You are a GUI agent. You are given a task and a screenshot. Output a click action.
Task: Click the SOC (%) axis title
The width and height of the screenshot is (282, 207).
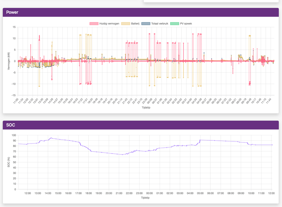tap(8, 162)
